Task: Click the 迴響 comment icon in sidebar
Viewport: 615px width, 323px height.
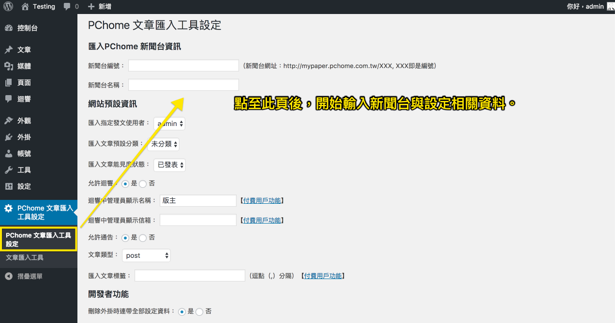Action: coord(9,99)
